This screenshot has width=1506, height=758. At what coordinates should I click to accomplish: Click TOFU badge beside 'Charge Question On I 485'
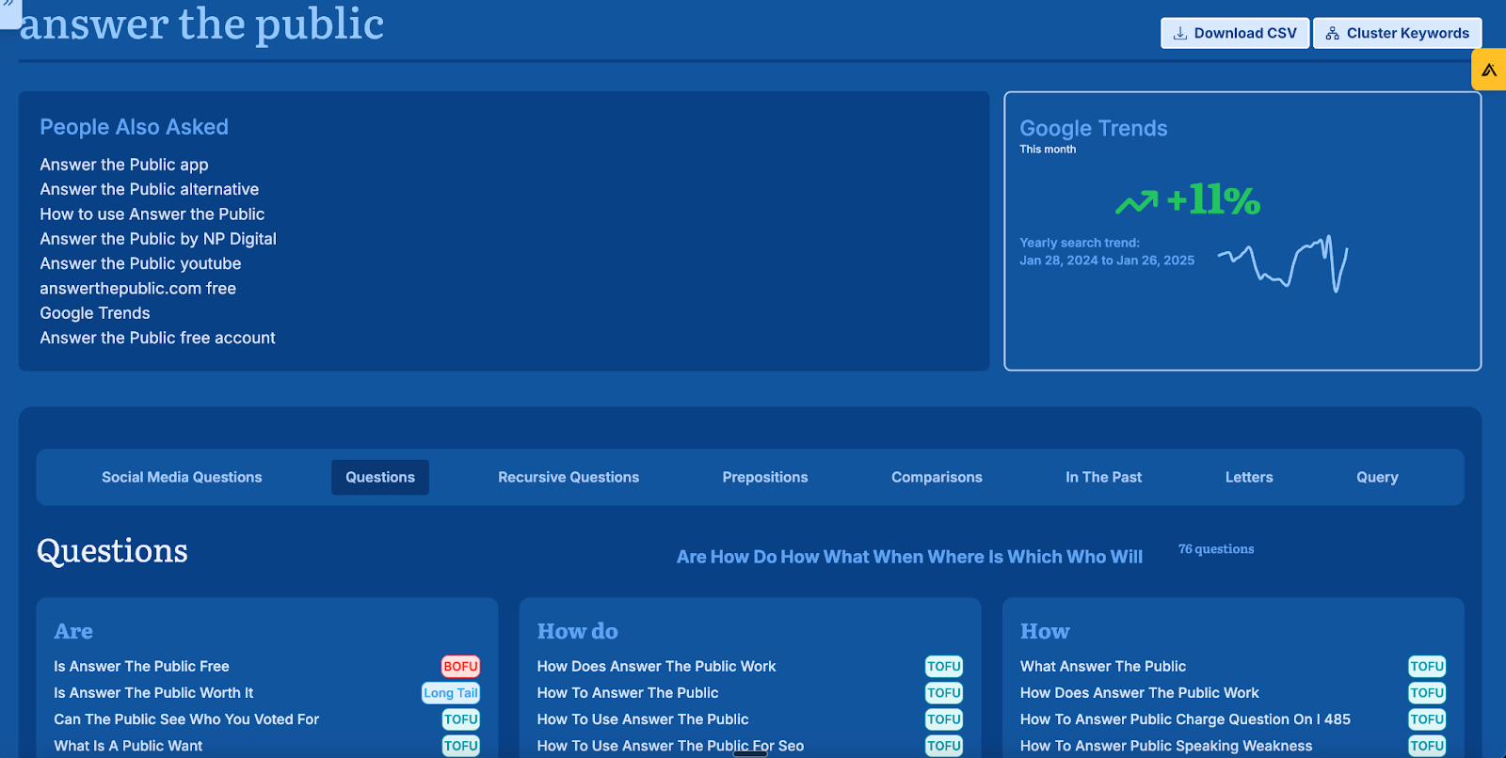tap(1427, 719)
